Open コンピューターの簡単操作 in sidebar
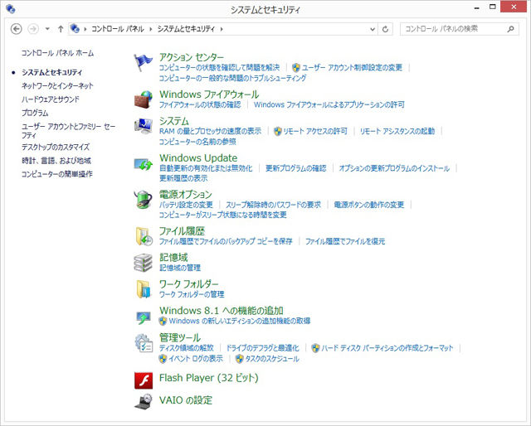 (x=57, y=174)
